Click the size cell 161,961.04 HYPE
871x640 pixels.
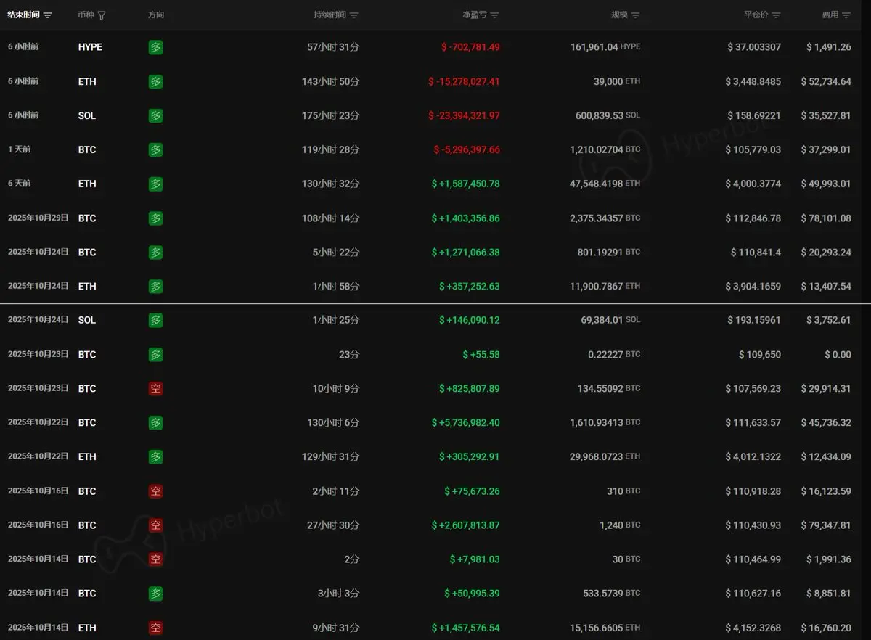[606, 47]
